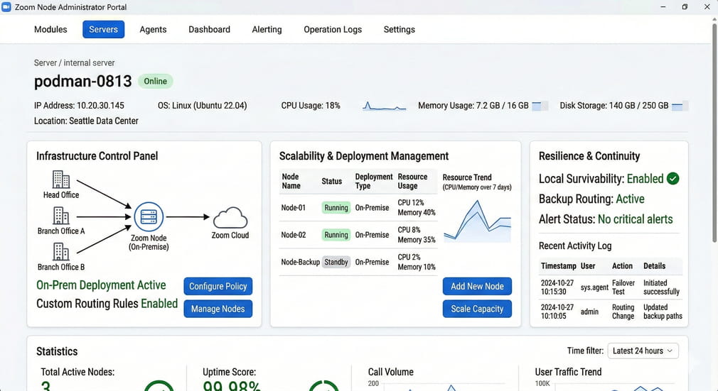Click the green Local Survivability checkmark icon

pos(673,179)
